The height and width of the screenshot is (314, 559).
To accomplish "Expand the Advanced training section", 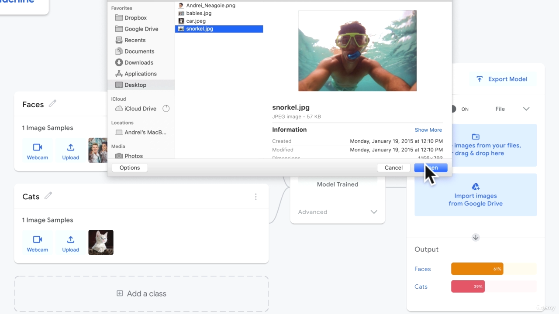I will point(337,212).
